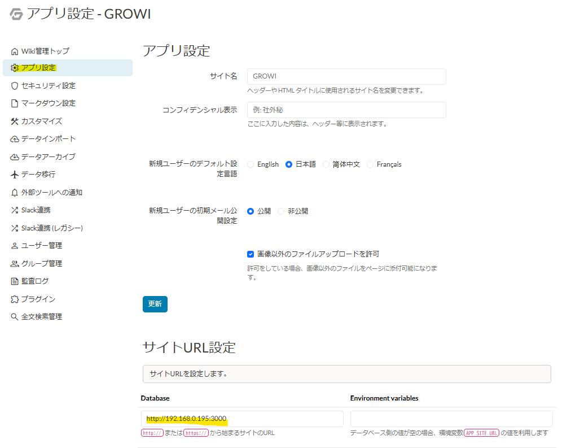This screenshot has height=448, width=567.
Task: Click the group icon beside グループ管理
Action: point(15,264)
